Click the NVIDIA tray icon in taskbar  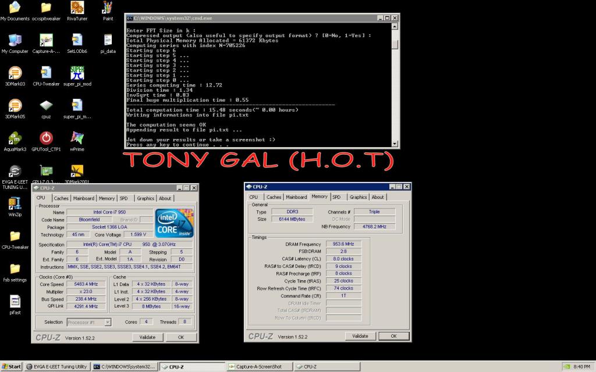click(567, 367)
